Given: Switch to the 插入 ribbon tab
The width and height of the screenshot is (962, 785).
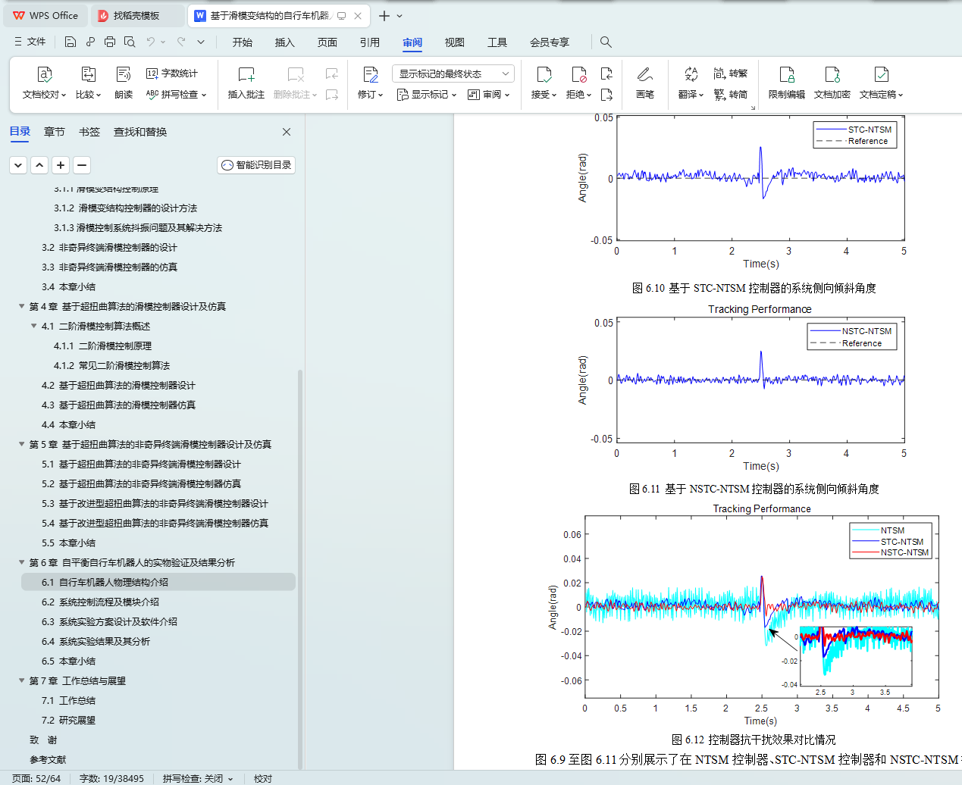Looking at the screenshot, I should pos(285,42).
